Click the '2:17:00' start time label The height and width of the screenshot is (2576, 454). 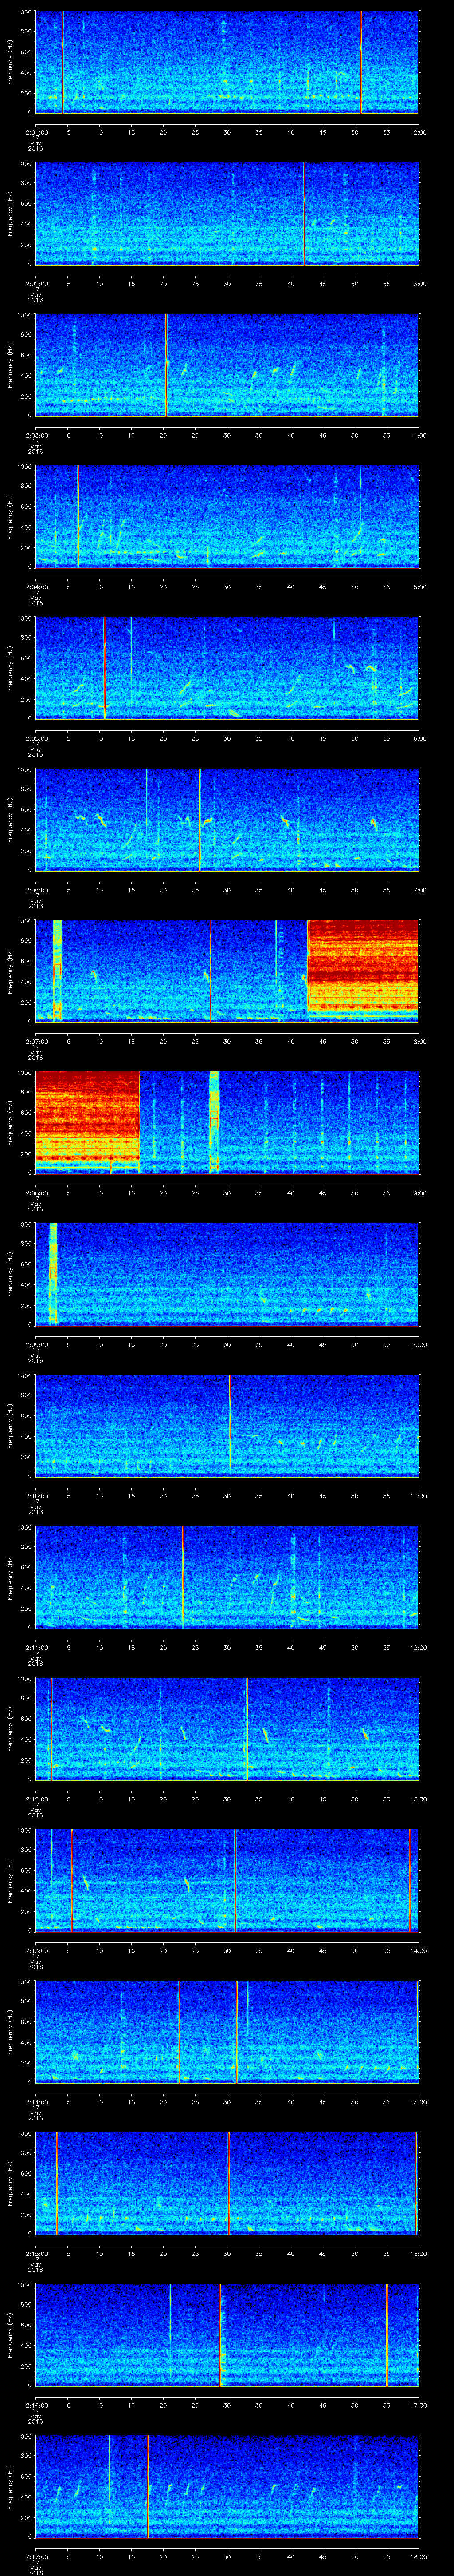point(36,2556)
